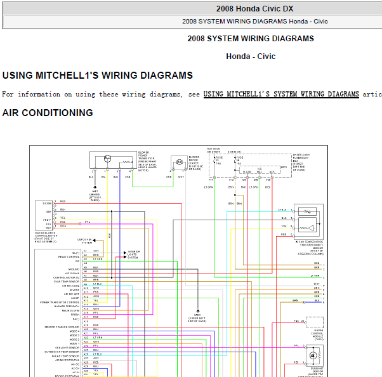The image size is (382, 377).
Task: Click the G401 ground symbol under the transistor
Action: (95, 187)
